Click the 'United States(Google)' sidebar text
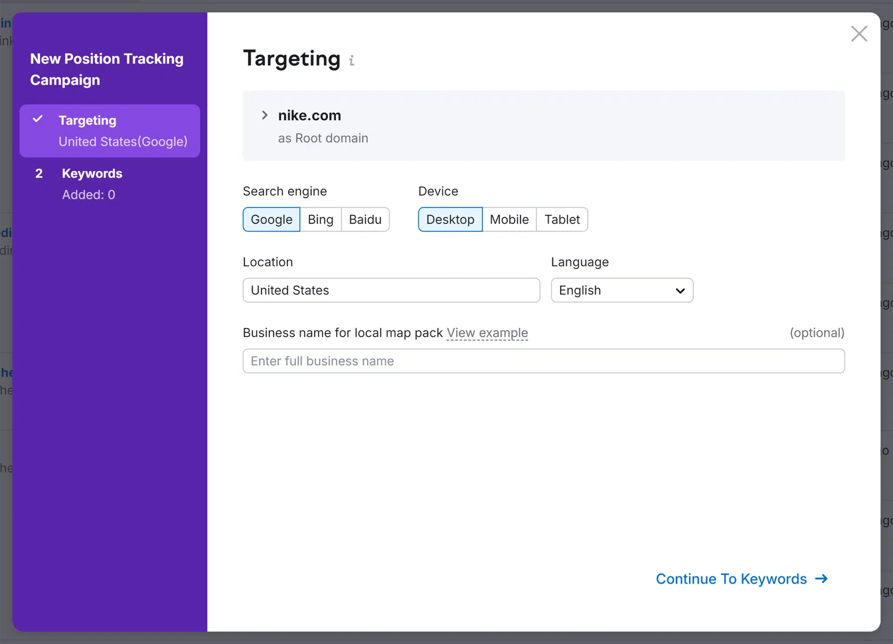Screen dimensions: 893x644 [123, 142]
